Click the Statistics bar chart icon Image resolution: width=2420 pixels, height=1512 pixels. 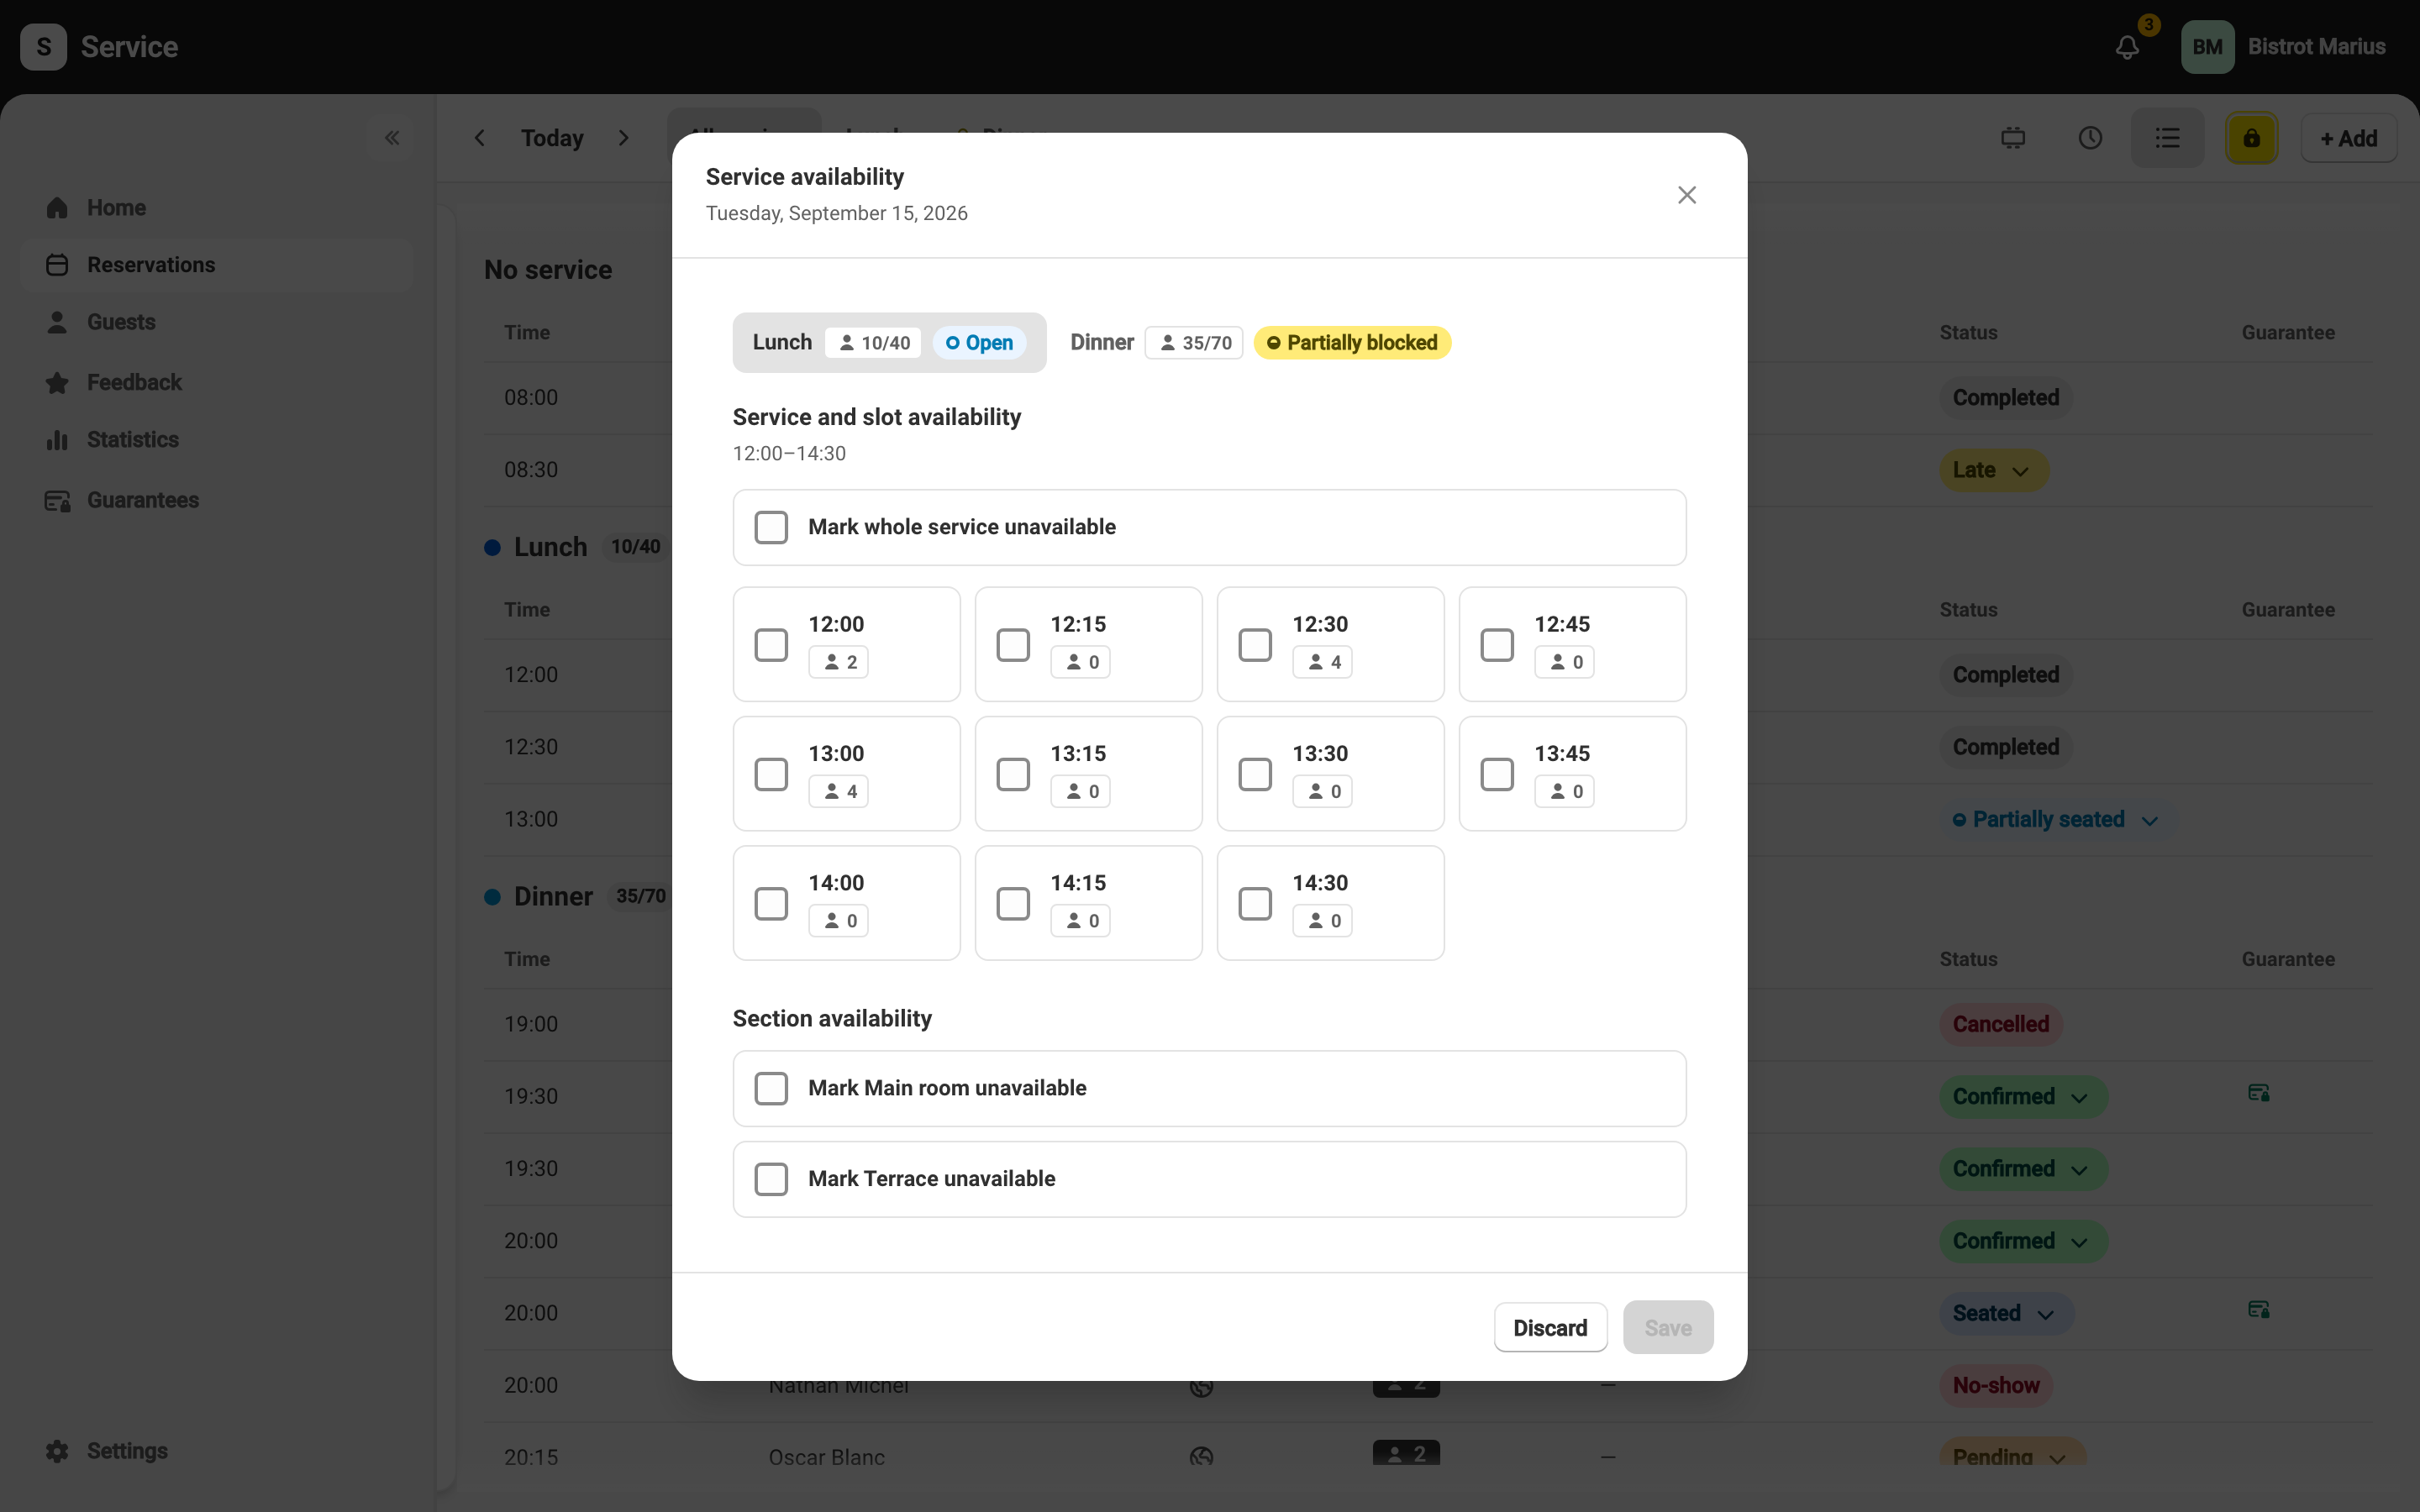coord(57,440)
